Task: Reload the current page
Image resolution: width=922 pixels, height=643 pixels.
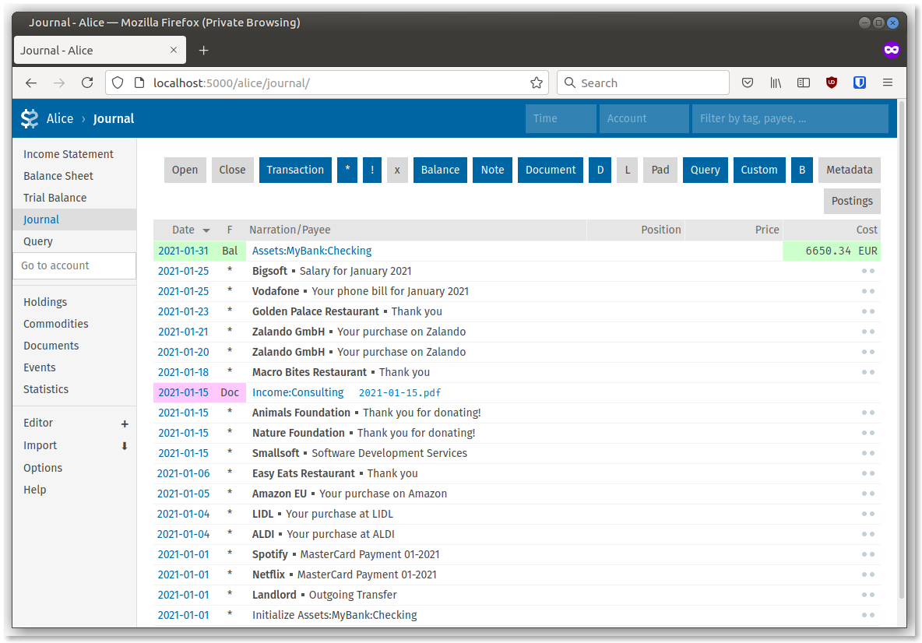Action: click(x=86, y=83)
